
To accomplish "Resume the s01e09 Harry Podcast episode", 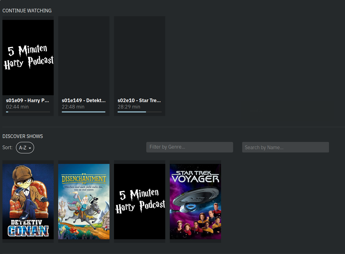I will 28,57.
